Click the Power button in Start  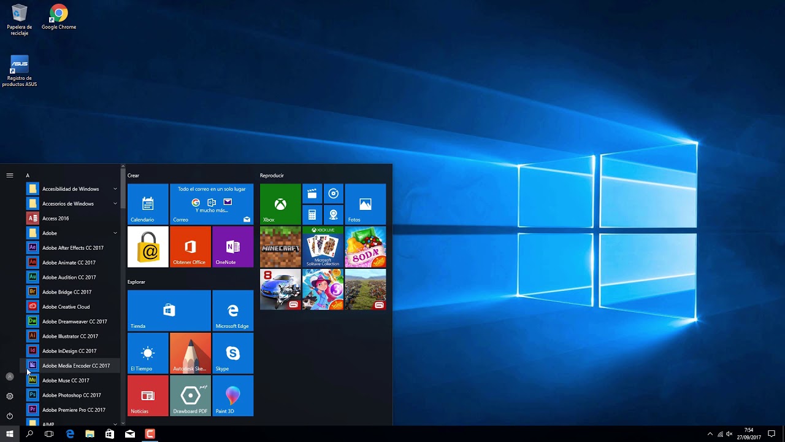pyautogui.click(x=10, y=416)
